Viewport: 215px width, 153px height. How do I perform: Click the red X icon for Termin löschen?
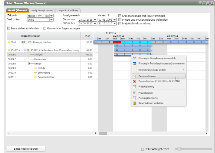[x=134, y=81]
